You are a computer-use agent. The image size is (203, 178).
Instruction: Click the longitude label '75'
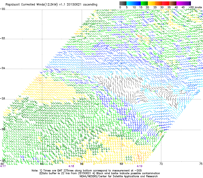[x=201, y=164]
